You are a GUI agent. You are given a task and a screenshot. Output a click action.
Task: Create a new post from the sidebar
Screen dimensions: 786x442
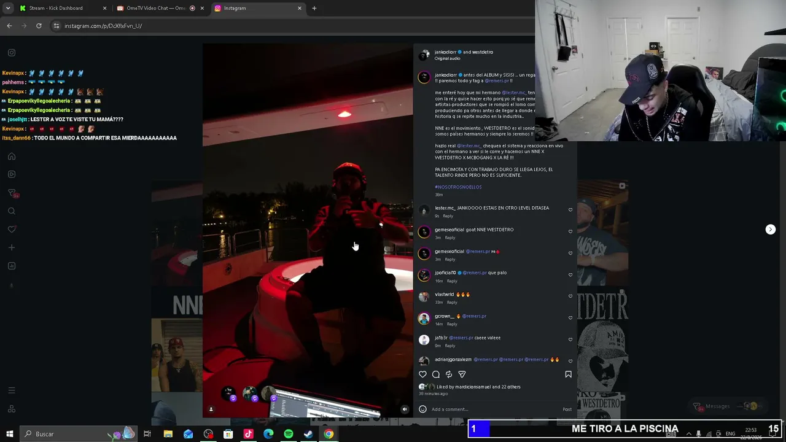point(12,247)
